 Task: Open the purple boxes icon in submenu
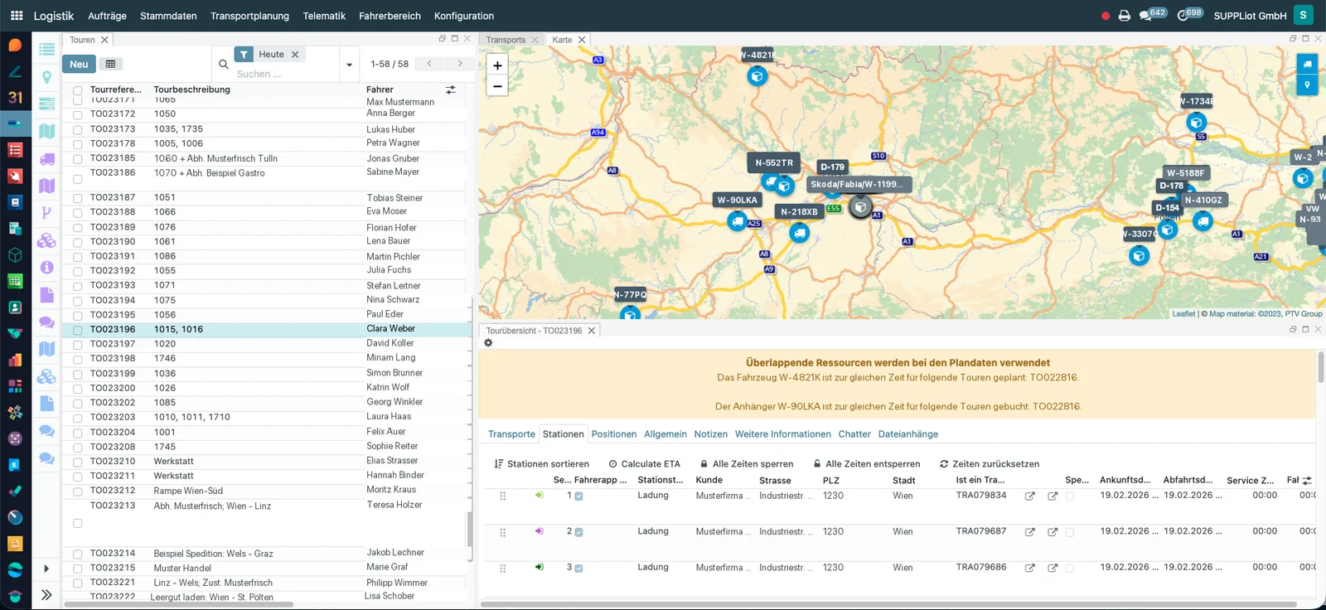46,240
